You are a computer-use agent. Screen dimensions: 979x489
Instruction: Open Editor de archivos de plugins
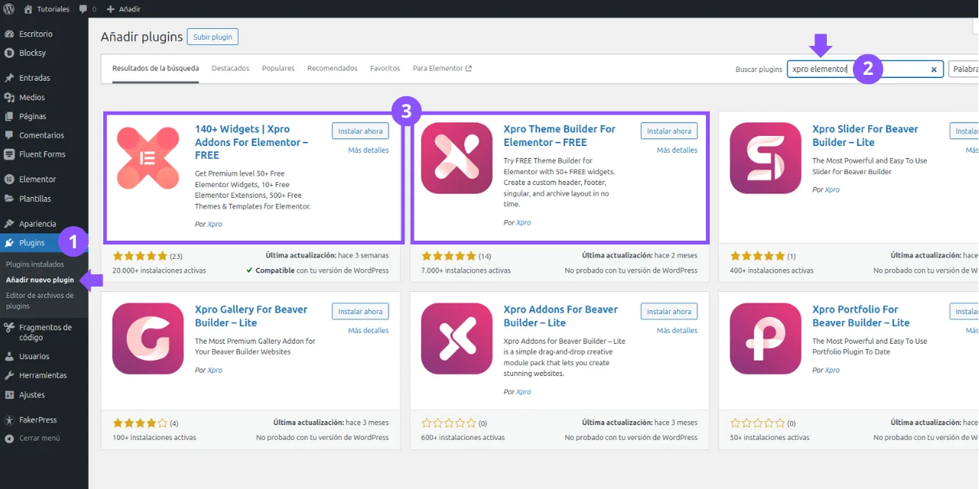point(40,300)
